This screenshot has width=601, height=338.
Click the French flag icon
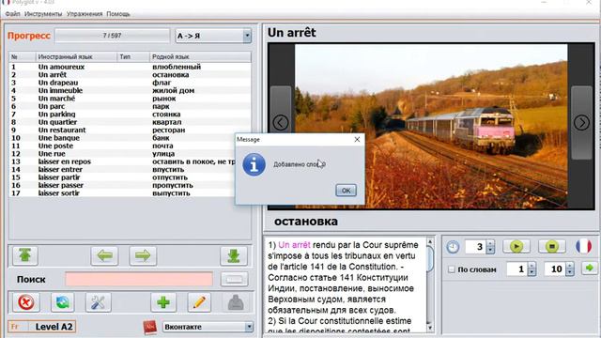pos(583,246)
